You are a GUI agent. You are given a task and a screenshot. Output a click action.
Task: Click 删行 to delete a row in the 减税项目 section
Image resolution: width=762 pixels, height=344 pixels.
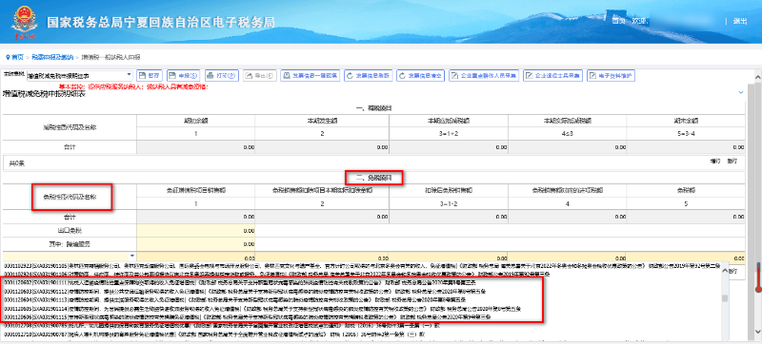point(732,162)
